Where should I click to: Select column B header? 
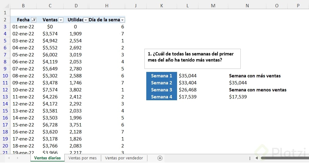(x=23, y=6)
